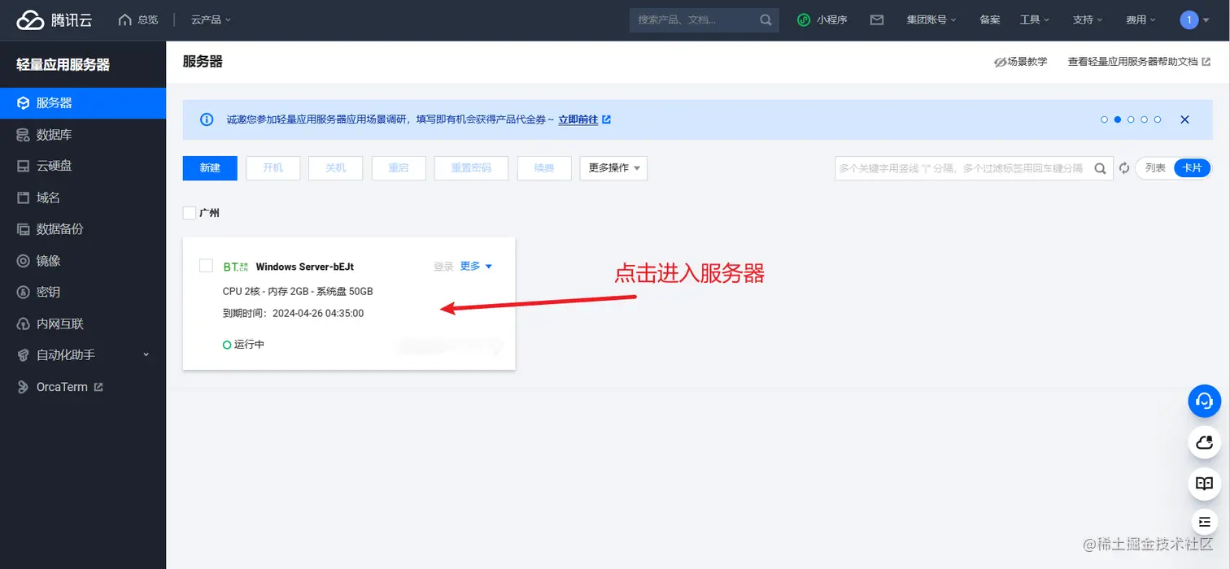Image resolution: width=1230 pixels, height=569 pixels.
Task: Select the last banner pagination dot
Action: tap(1158, 119)
